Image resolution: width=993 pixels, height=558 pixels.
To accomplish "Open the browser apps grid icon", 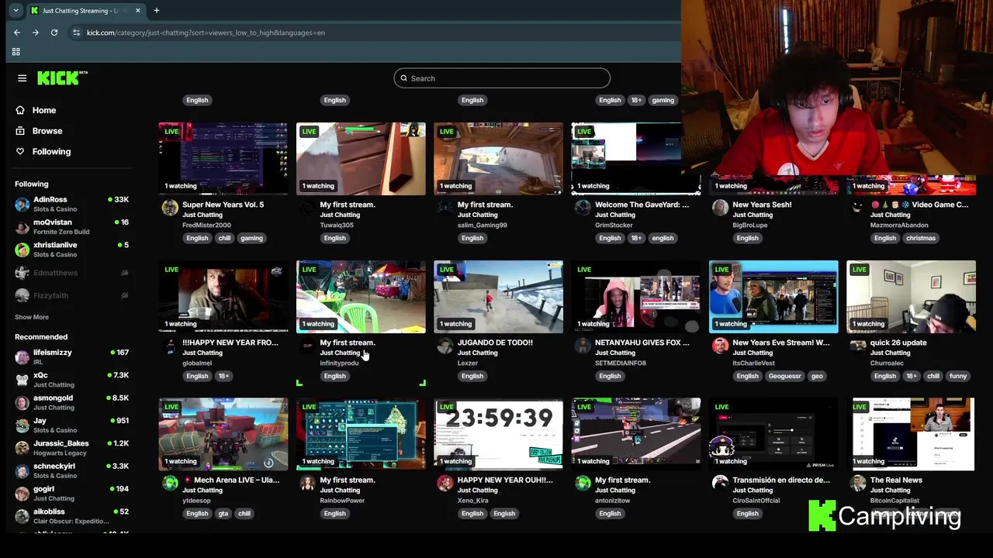I will pos(16,52).
